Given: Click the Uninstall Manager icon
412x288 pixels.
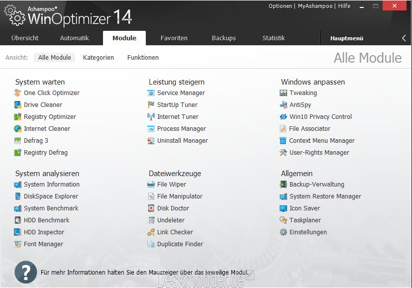Looking at the screenshot, I should click(x=151, y=141).
